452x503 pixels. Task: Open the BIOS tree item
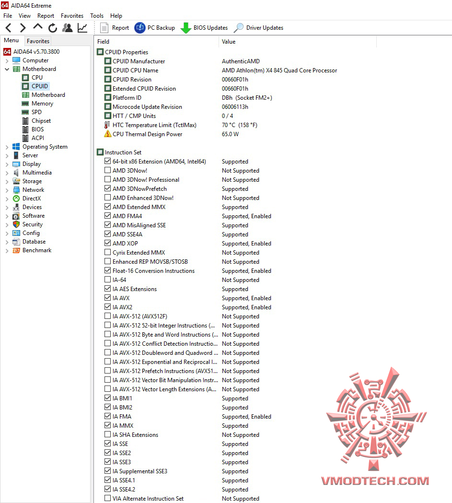point(37,129)
